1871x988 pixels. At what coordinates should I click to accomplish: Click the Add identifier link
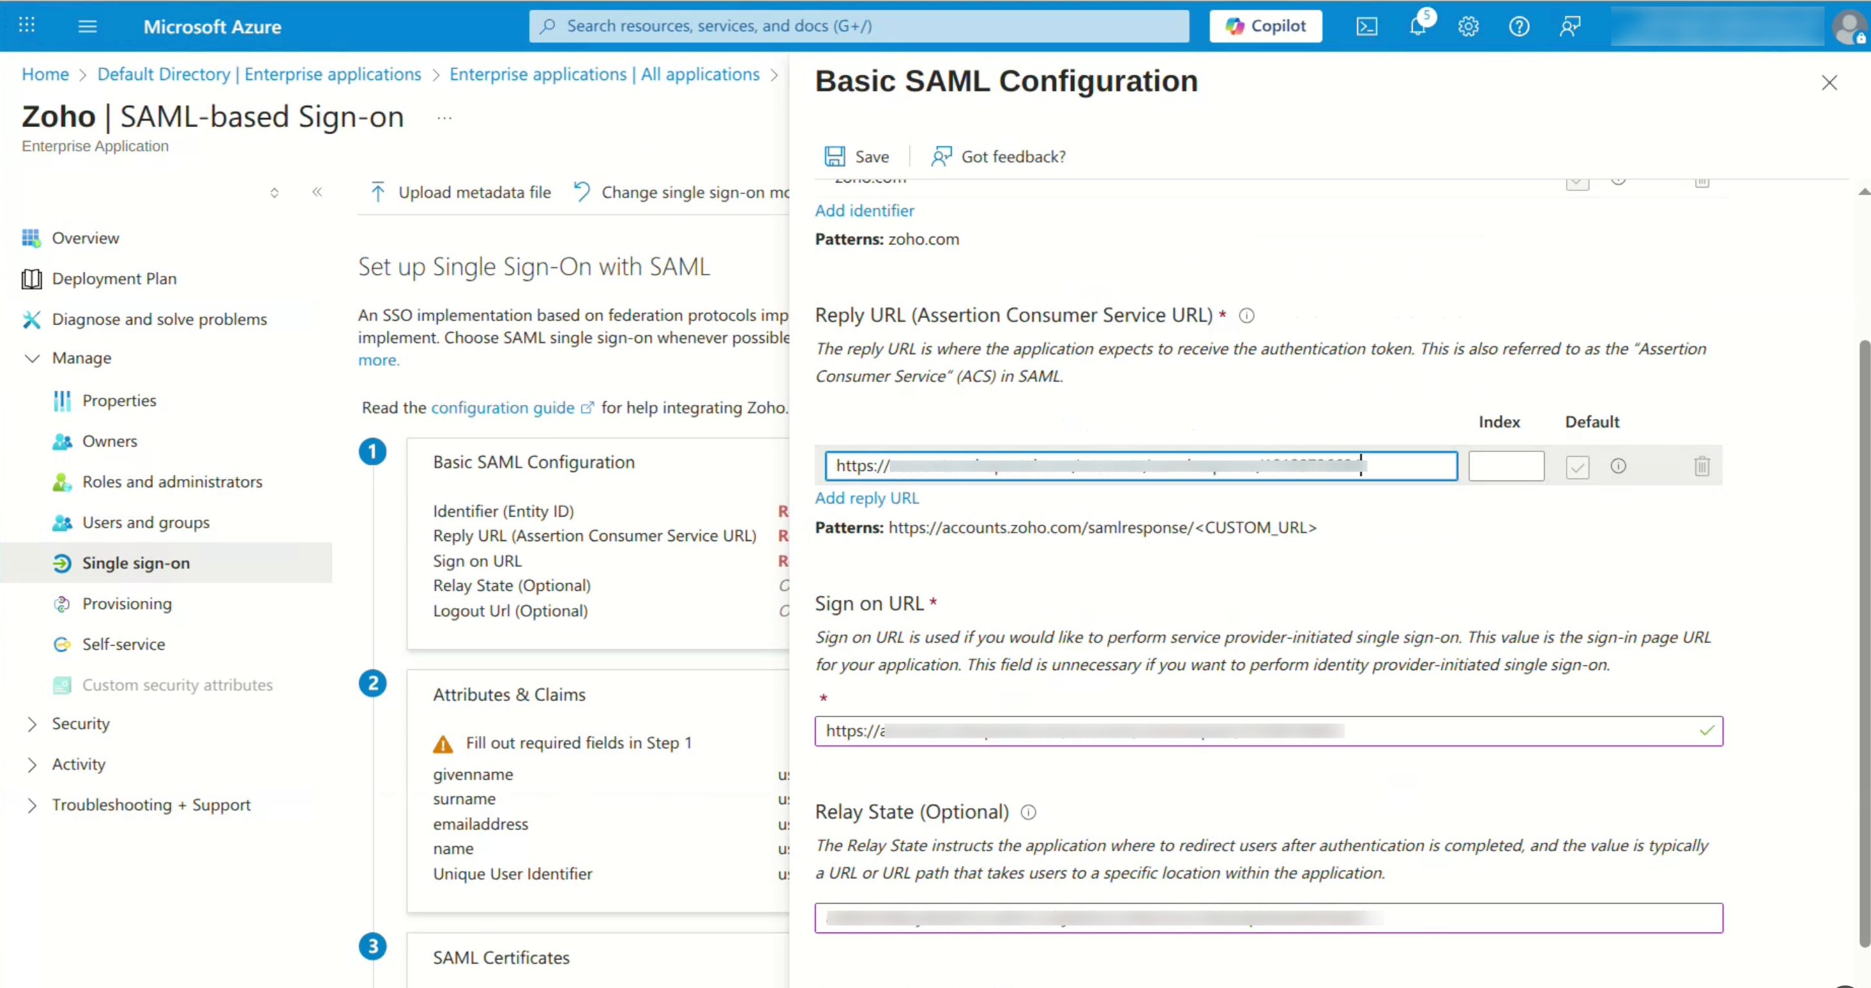pyautogui.click(x=865, y=211)
